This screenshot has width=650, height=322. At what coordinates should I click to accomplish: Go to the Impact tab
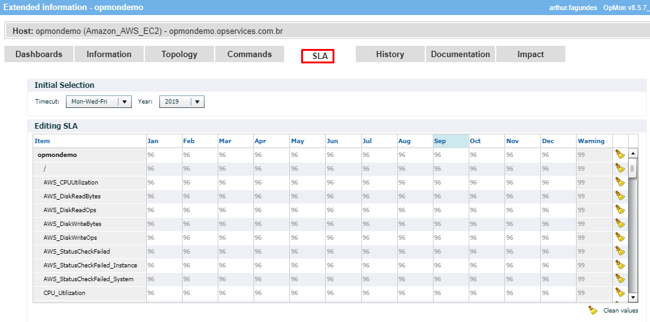[530, 55]
